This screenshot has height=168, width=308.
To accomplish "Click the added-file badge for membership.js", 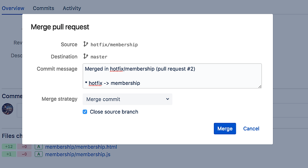I will point(38,154).
